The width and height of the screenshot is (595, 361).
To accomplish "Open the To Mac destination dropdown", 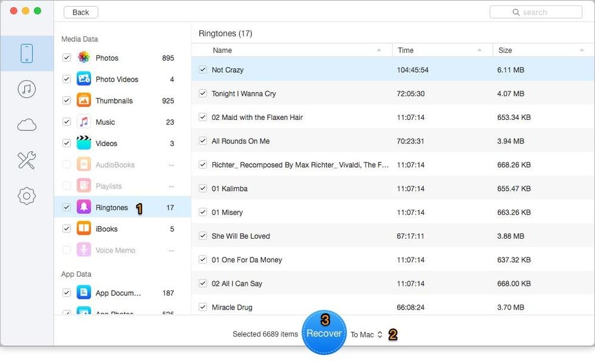I will tap(366, 334).
